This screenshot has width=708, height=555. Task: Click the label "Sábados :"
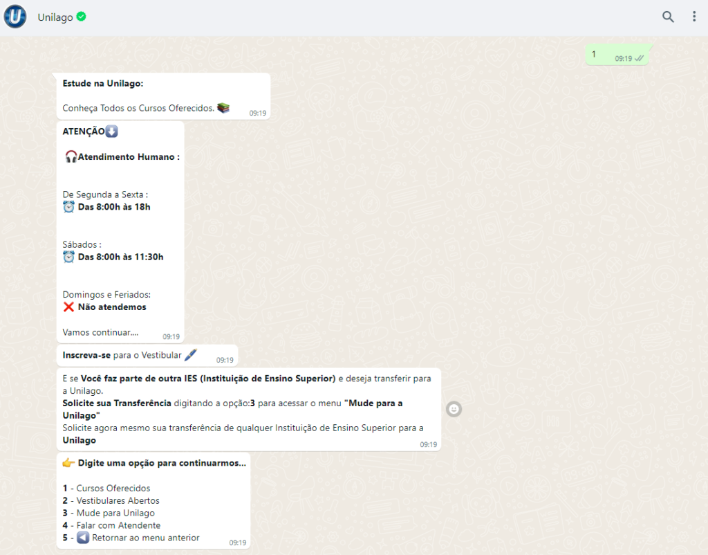82,244
